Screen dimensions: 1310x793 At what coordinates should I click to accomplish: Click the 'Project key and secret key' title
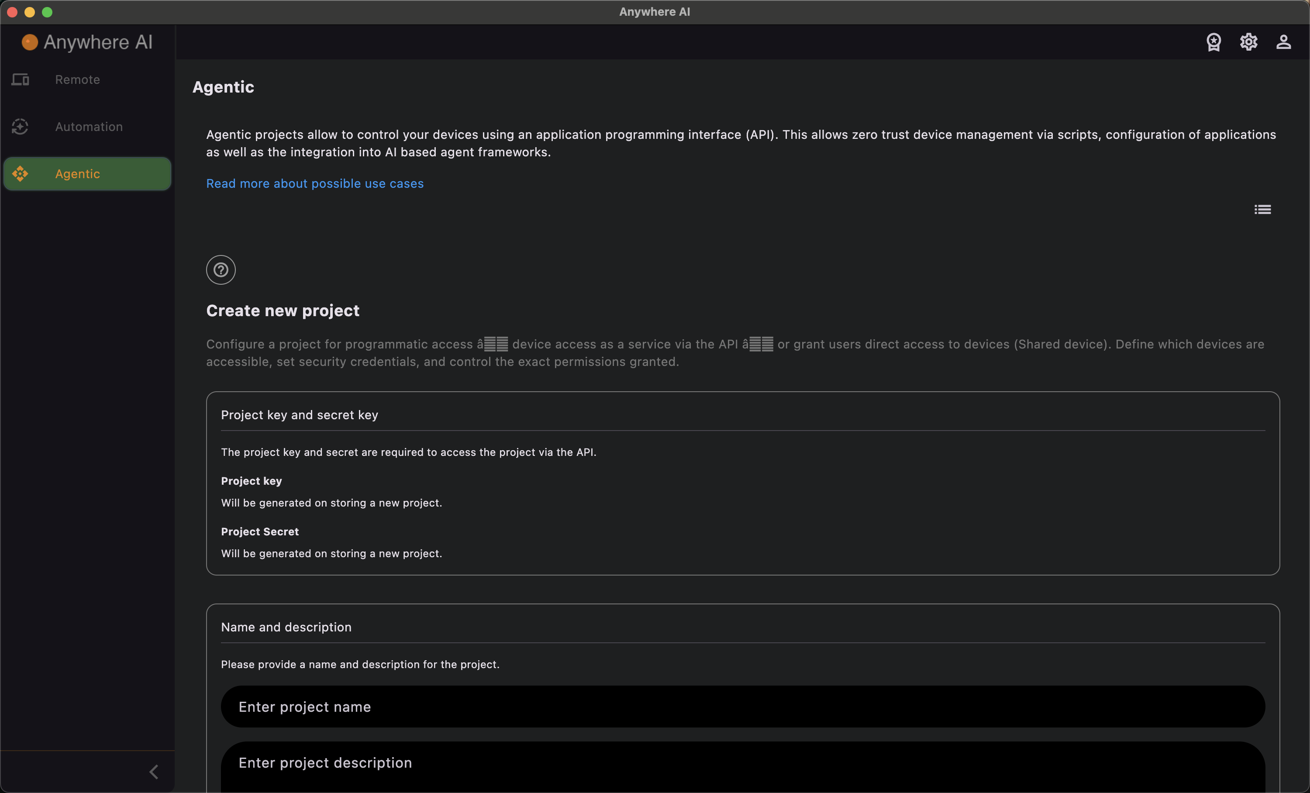(x=299, y=415)
